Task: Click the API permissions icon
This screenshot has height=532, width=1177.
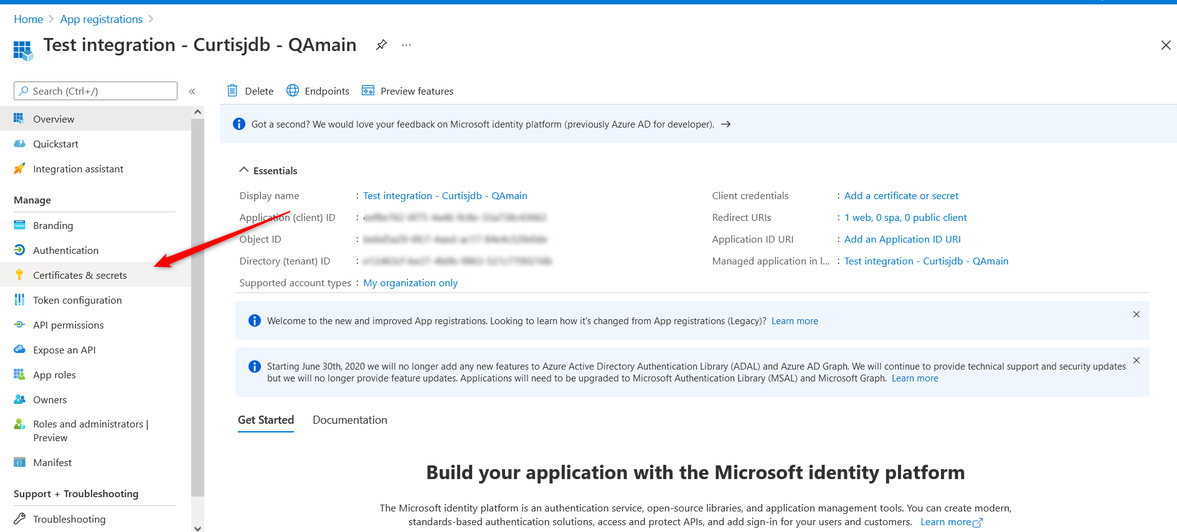Action: click(19, 324)
